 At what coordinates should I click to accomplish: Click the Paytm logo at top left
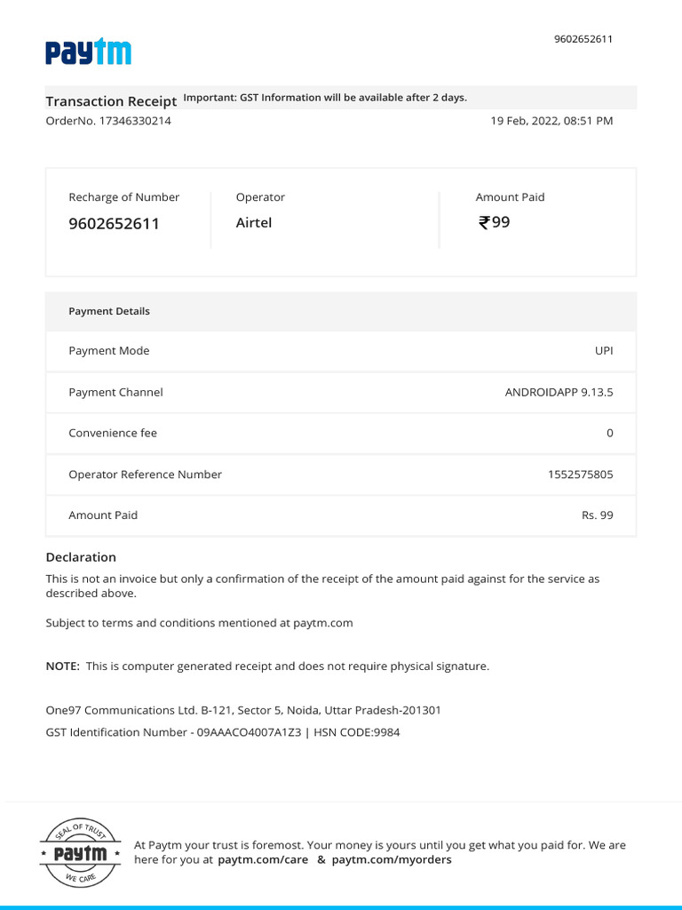[x=88, y=52]
